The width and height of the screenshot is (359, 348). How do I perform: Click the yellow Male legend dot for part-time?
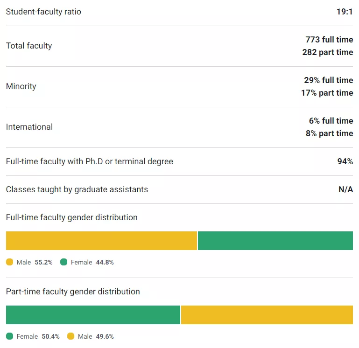click(x=71, y=336)
